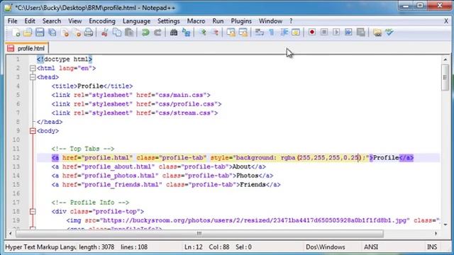Click the 'length : 3078' status text
454x255 pixels.
(96, 247)
